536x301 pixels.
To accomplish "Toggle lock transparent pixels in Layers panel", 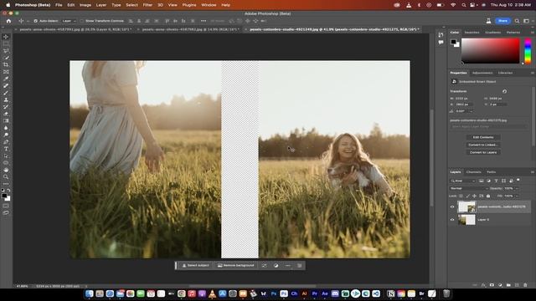I will click(x=461, y=196).
